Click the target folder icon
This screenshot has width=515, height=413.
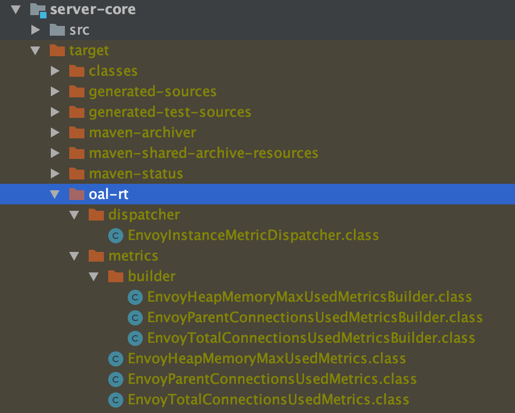point(57,51)
